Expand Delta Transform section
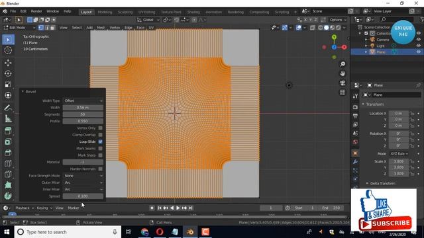424x238 pixels. [x=367, y=184]
